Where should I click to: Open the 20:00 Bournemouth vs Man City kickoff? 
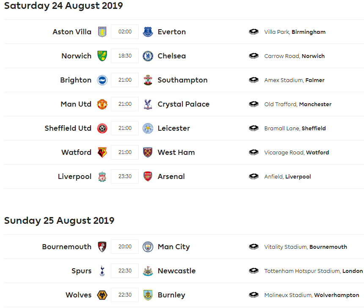125,247
